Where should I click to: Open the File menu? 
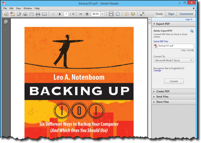[x=5, y=8]
